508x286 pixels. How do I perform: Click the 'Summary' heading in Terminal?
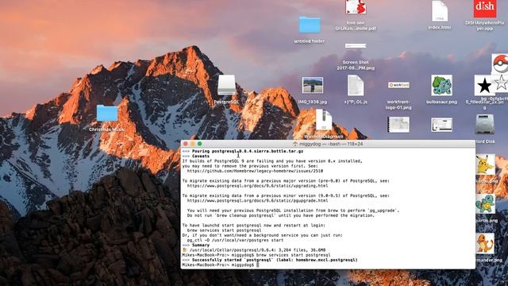pyautogui.click(x=201, y=245)
